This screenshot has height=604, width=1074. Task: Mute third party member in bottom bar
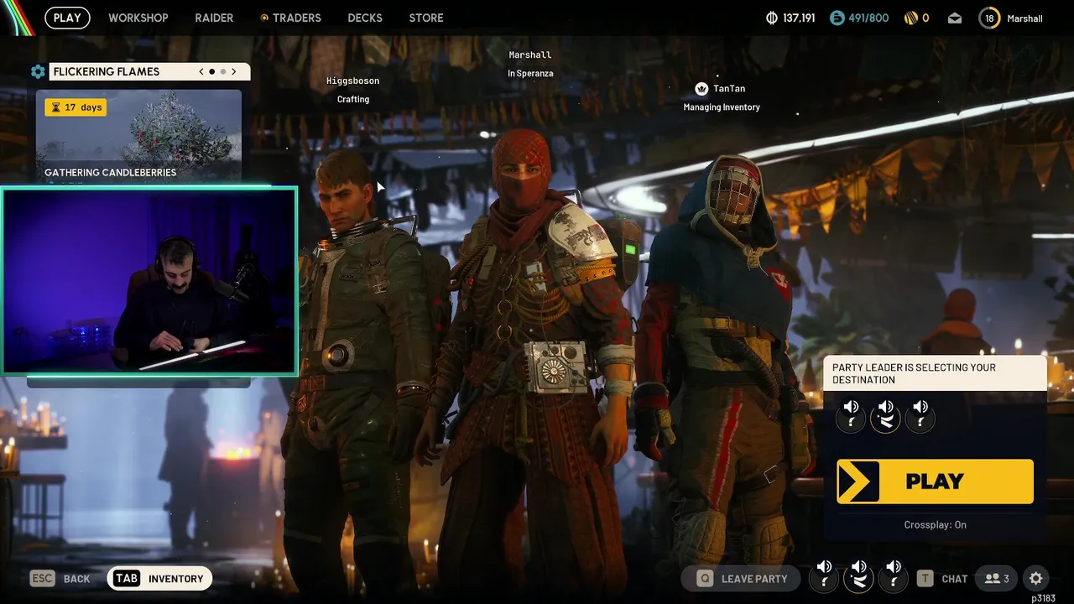[x=894, y=575]
